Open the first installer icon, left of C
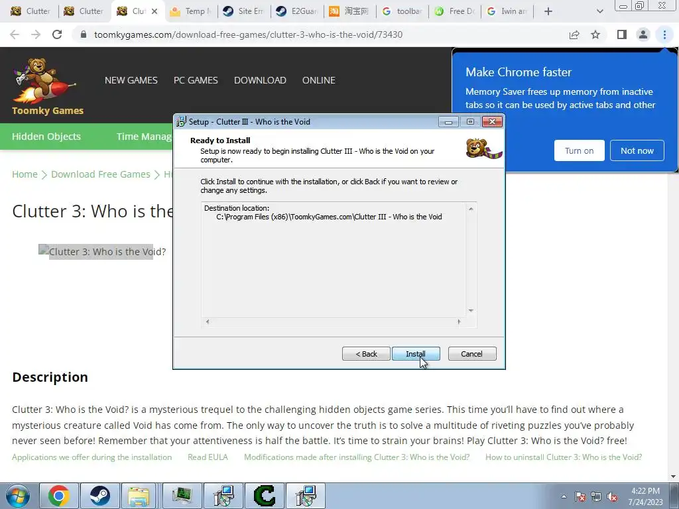Screen dimensions: 679x509 click(x=223, y=496)
